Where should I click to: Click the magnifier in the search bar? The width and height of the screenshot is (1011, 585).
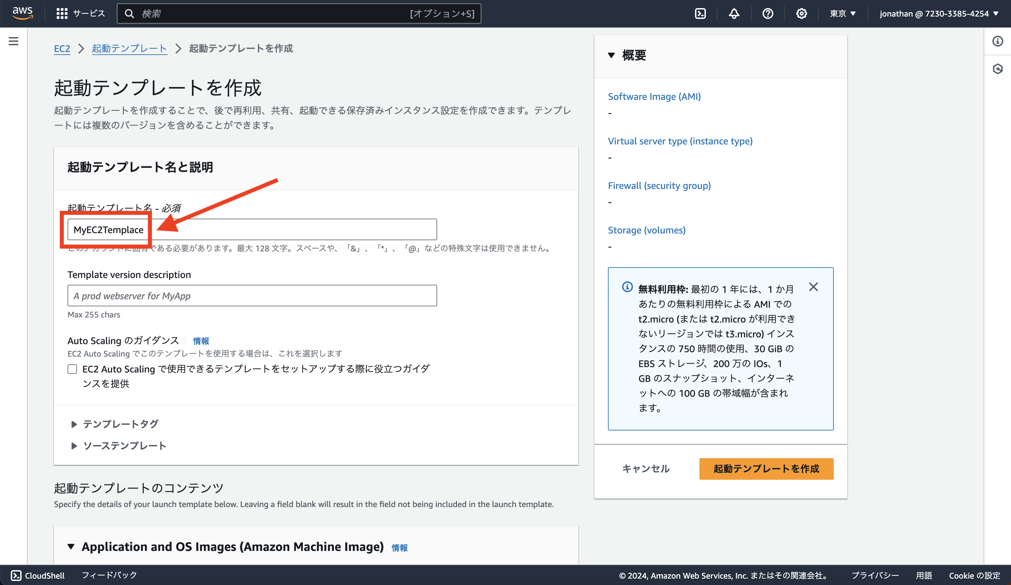click(129, 13)
